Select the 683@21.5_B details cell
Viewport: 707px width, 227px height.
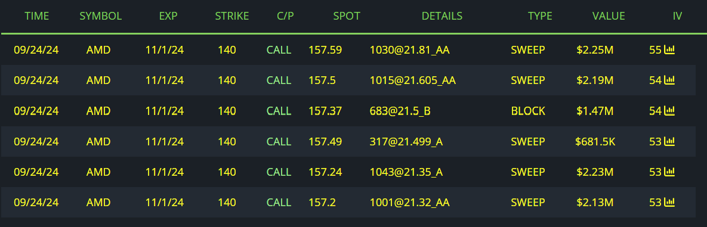coord(400,111)
